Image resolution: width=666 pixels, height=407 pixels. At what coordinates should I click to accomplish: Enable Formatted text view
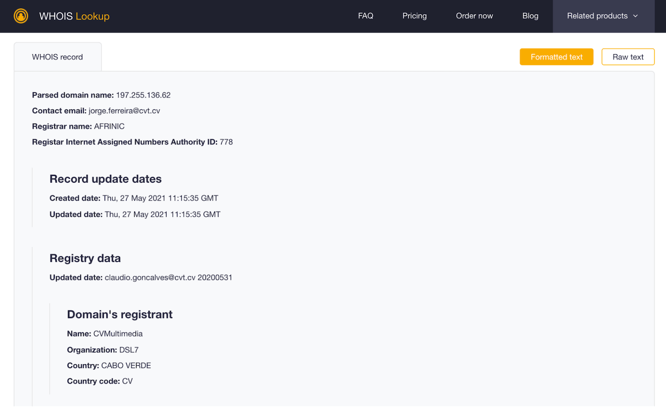[556, 57]
